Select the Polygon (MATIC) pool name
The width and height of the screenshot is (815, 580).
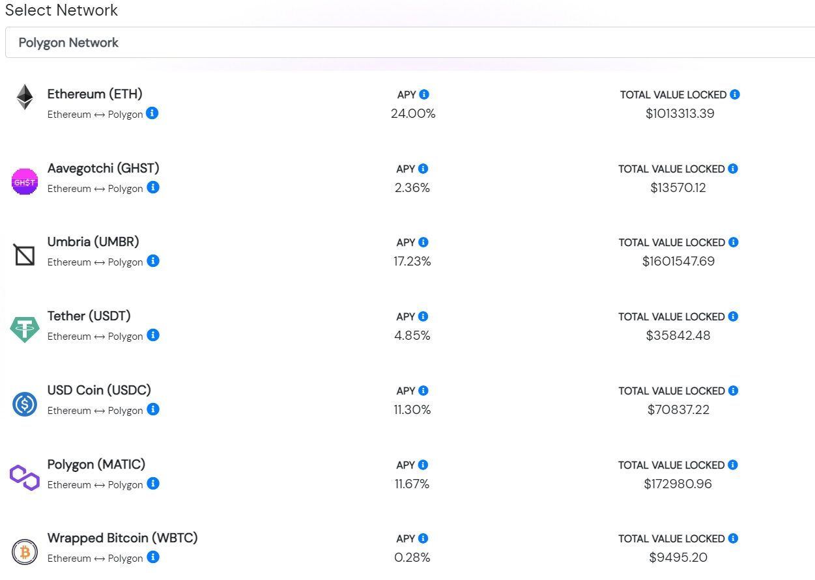pyautogui.click(x=96, y=465)
